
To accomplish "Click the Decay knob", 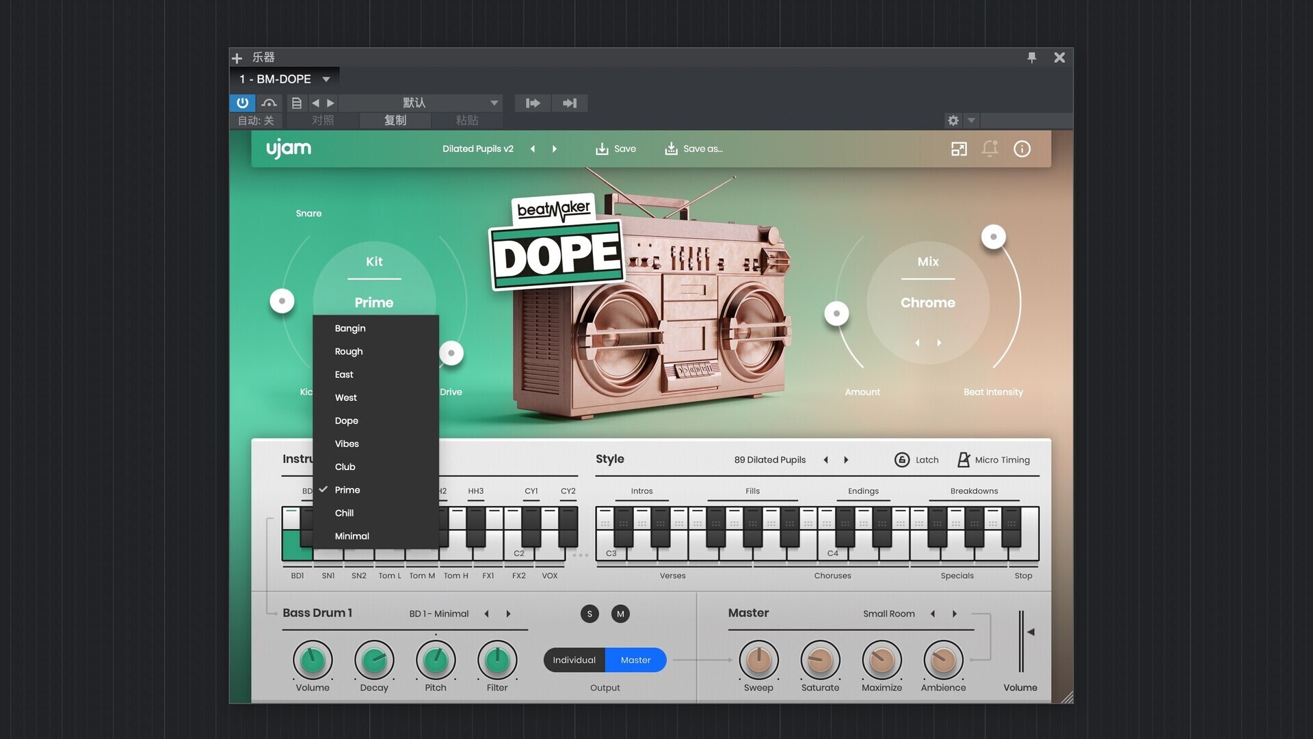I will pyautogui.click(x=374, y=660).
